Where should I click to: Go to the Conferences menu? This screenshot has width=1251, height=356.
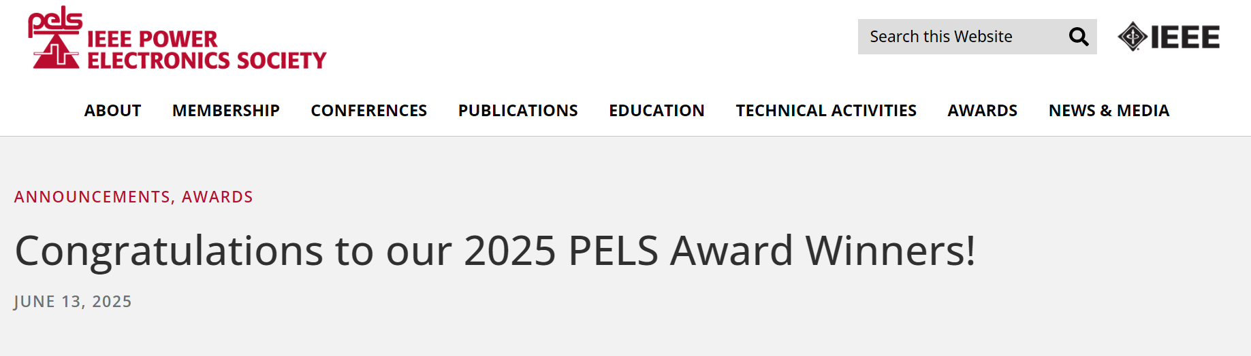(368, 111)
